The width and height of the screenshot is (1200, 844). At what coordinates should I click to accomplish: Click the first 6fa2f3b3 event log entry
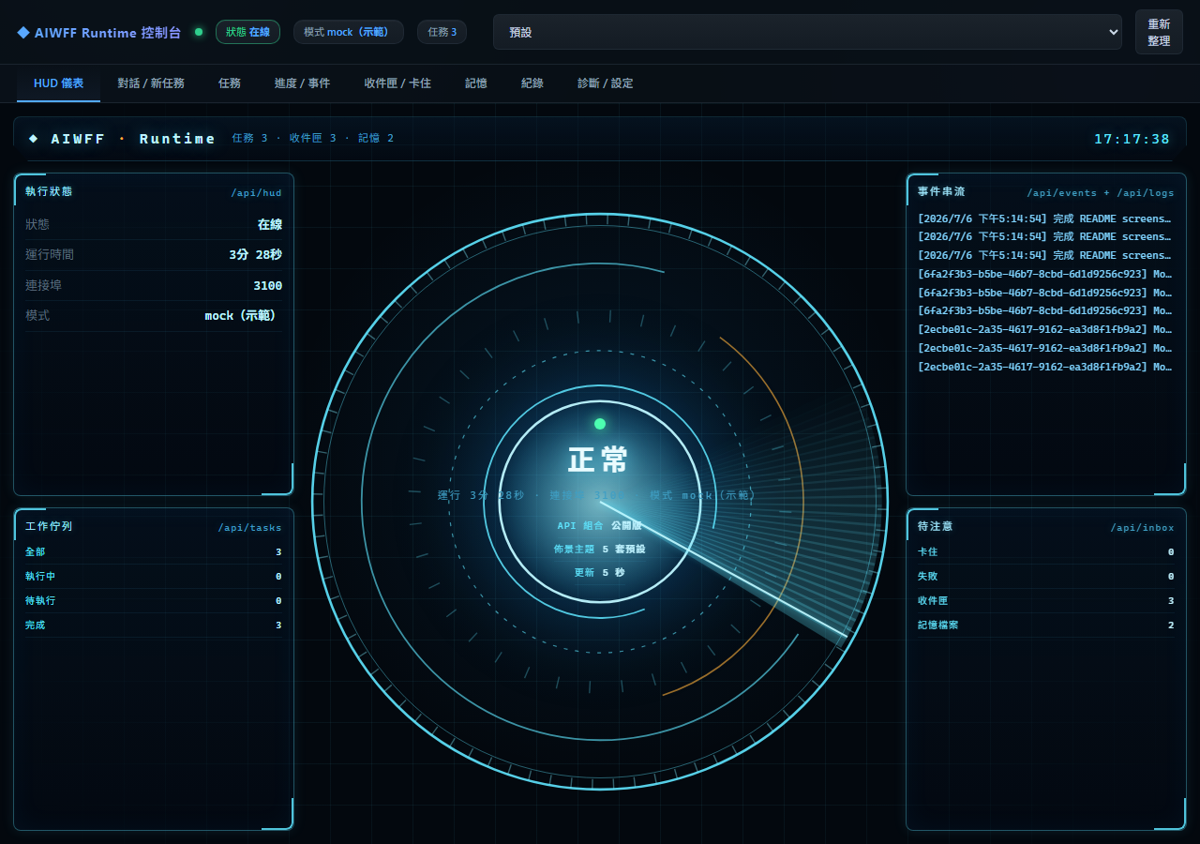[x=1045, y=274]
